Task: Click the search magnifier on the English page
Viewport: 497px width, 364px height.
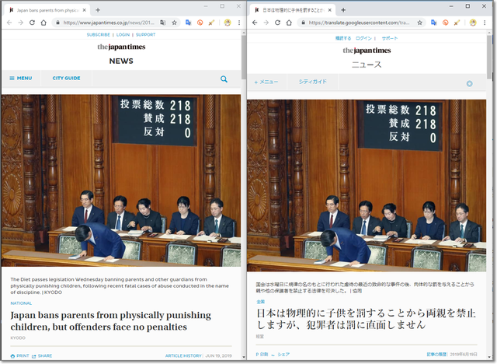Action: click(x=224, y=79)
